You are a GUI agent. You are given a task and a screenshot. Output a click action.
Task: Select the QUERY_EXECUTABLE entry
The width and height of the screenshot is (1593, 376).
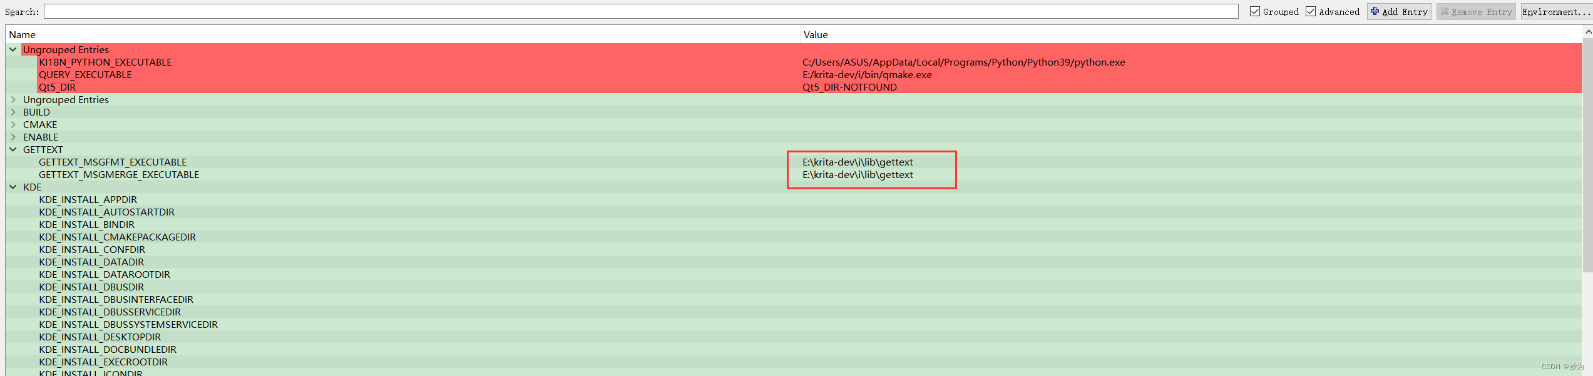[x=85, y=74]
